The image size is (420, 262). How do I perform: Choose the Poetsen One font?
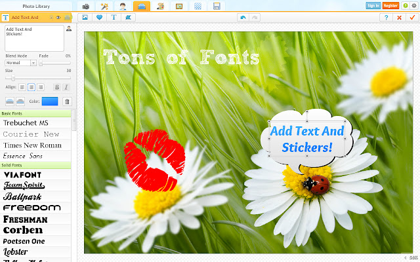point(35,241)
